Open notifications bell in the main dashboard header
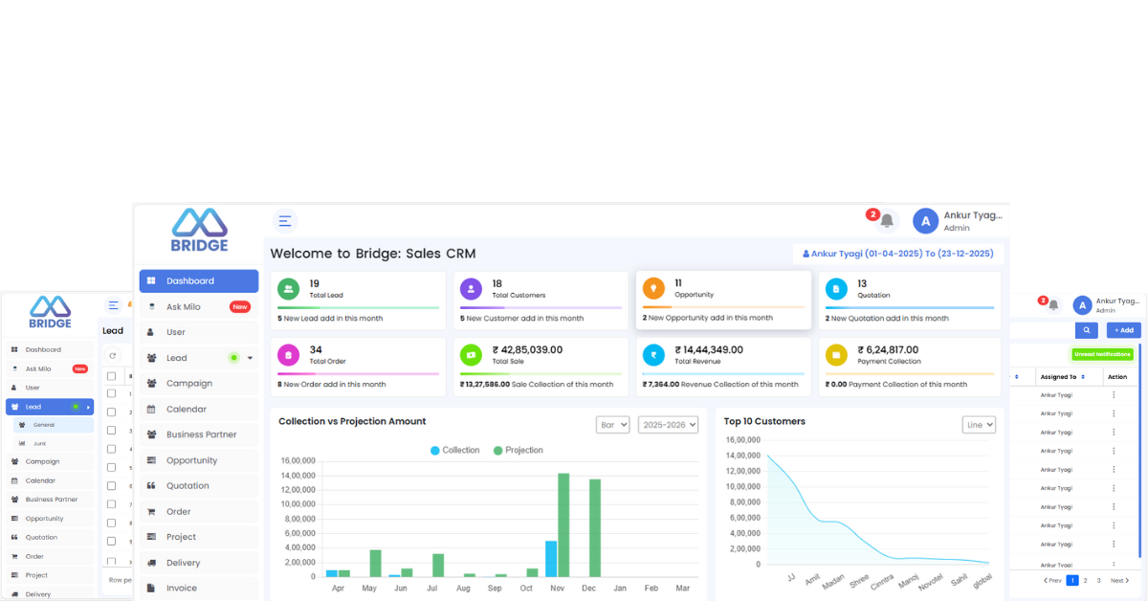This screenshot has height=601, width=1148. point(887,221)
